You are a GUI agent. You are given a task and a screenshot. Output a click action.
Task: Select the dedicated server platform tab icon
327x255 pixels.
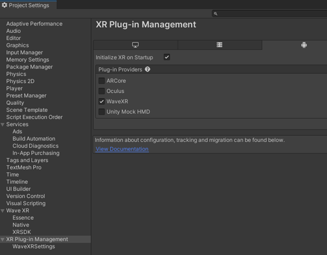[x=220, y=45]
